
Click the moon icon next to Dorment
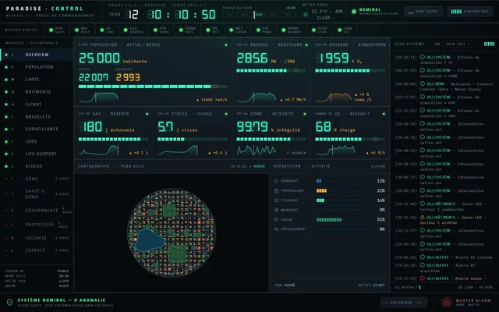point(276,181)
